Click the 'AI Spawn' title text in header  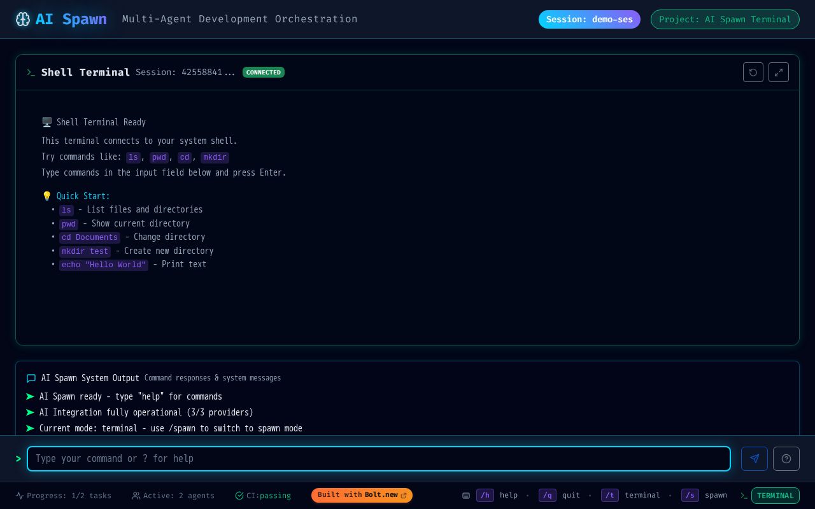[x=71, y=19]
